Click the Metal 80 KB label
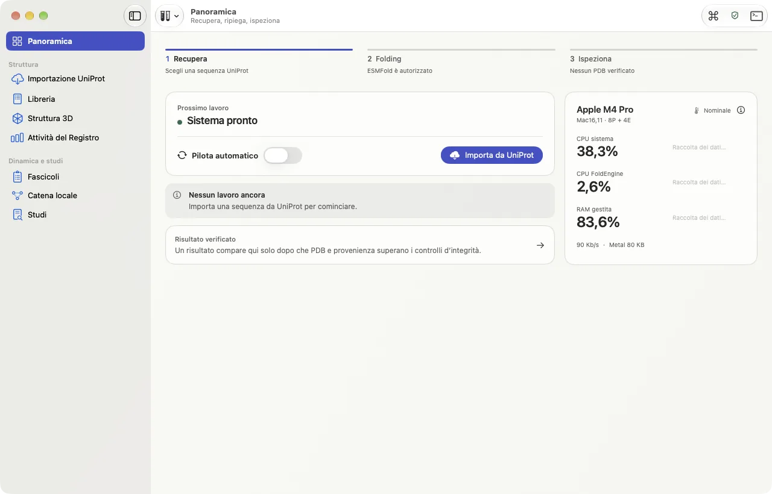The height and width of the screenshot is (494, 772). pyautogui.click(x=627, y=245)
